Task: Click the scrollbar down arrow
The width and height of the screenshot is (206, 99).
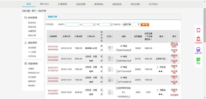Action: [205, 97]
